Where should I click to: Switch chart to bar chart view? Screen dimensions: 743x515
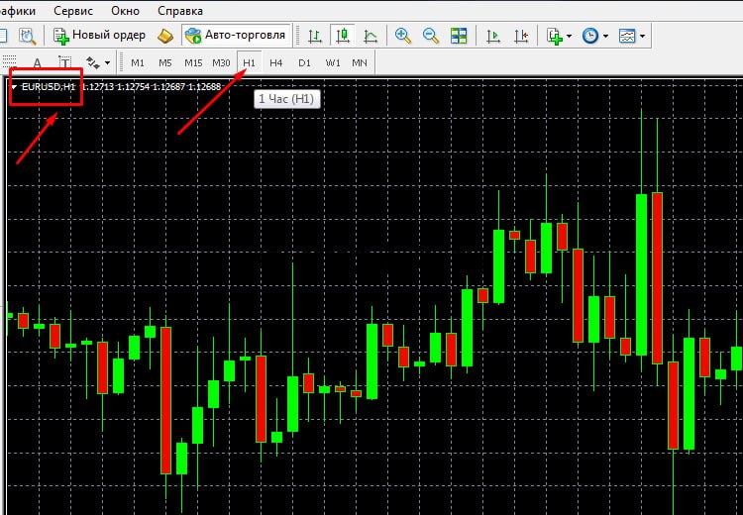[x=315, y=36]
